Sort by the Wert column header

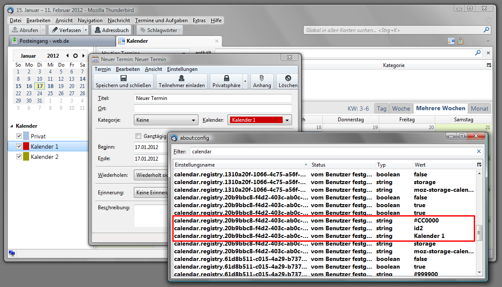pyautogui.click(x=444, y=165)
